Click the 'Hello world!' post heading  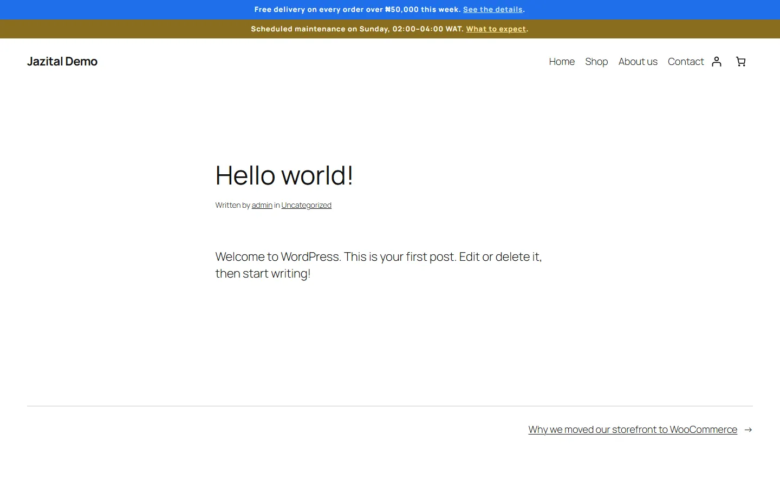pyautogui.click(x=284, y=175)
